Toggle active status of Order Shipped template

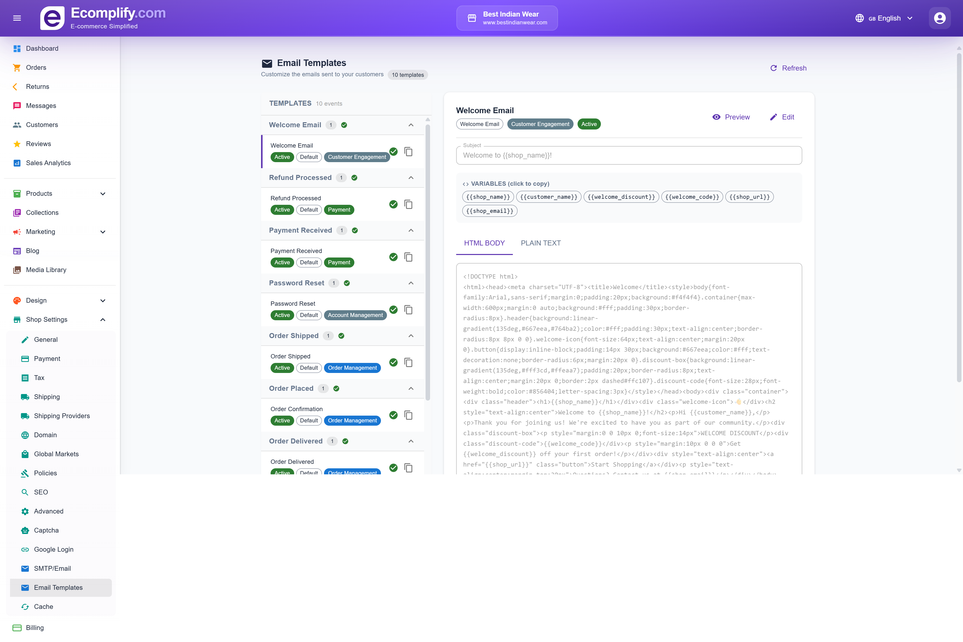coord(393,362)
